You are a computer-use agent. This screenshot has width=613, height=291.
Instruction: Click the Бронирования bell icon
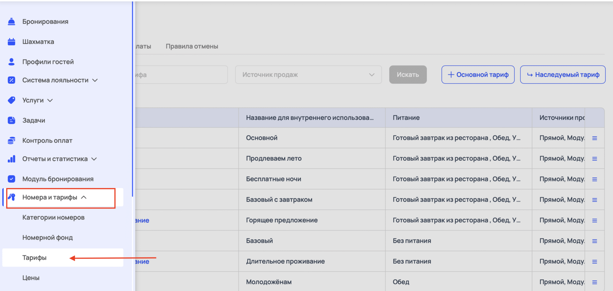pos(11,22)
